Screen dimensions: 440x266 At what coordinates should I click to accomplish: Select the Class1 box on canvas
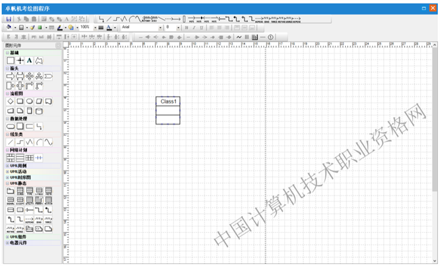168,110
